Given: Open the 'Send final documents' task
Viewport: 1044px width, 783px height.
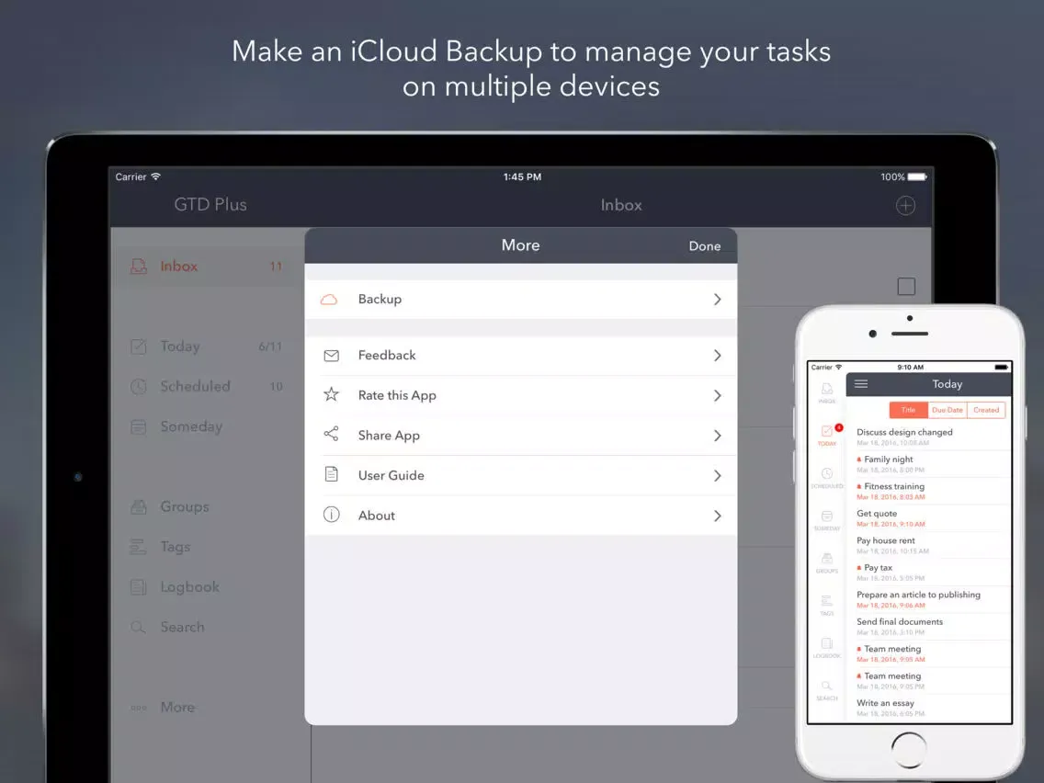Looking at the screenshot, I should (929, 627).
